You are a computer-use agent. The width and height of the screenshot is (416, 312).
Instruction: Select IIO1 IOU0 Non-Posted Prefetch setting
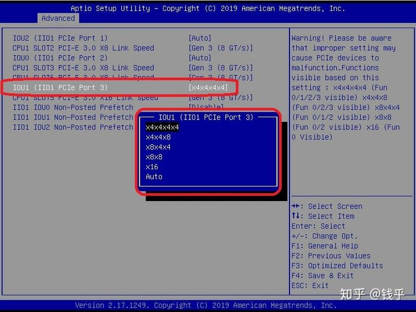[73, 107]
